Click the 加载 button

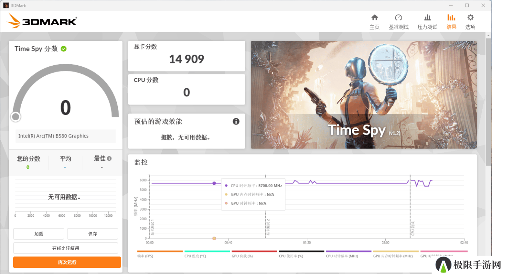[39, 234]
